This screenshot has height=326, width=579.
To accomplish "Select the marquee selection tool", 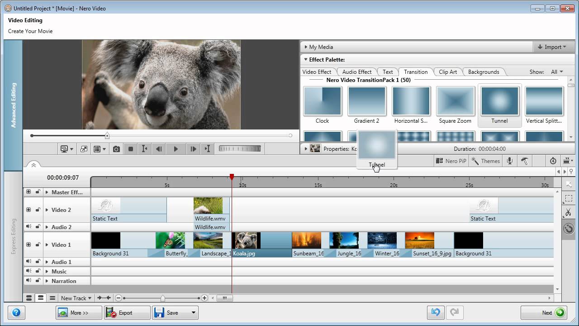I will click(569, 198).
